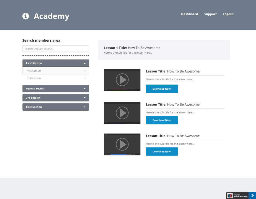
Task: Click chevron on second First Lesson row
Action: click(85, 78)
